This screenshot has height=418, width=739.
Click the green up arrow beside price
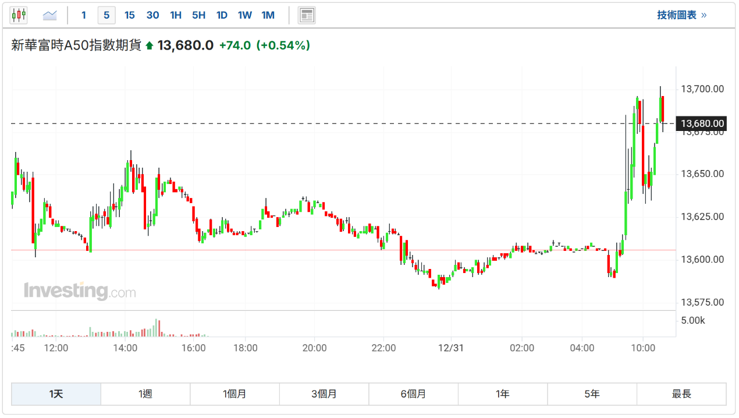(x=150, y=45)
